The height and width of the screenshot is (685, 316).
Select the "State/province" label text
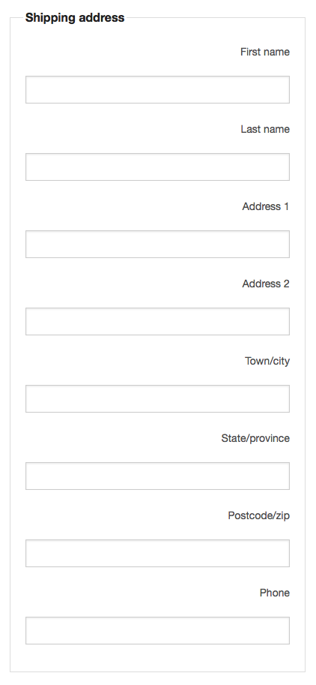[255, 439]
